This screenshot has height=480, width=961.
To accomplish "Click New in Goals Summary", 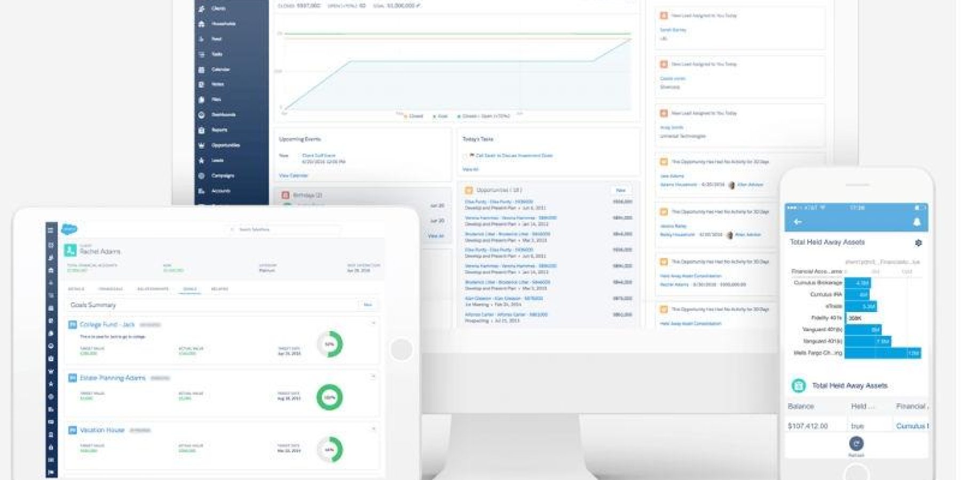I will coord(368,305).
